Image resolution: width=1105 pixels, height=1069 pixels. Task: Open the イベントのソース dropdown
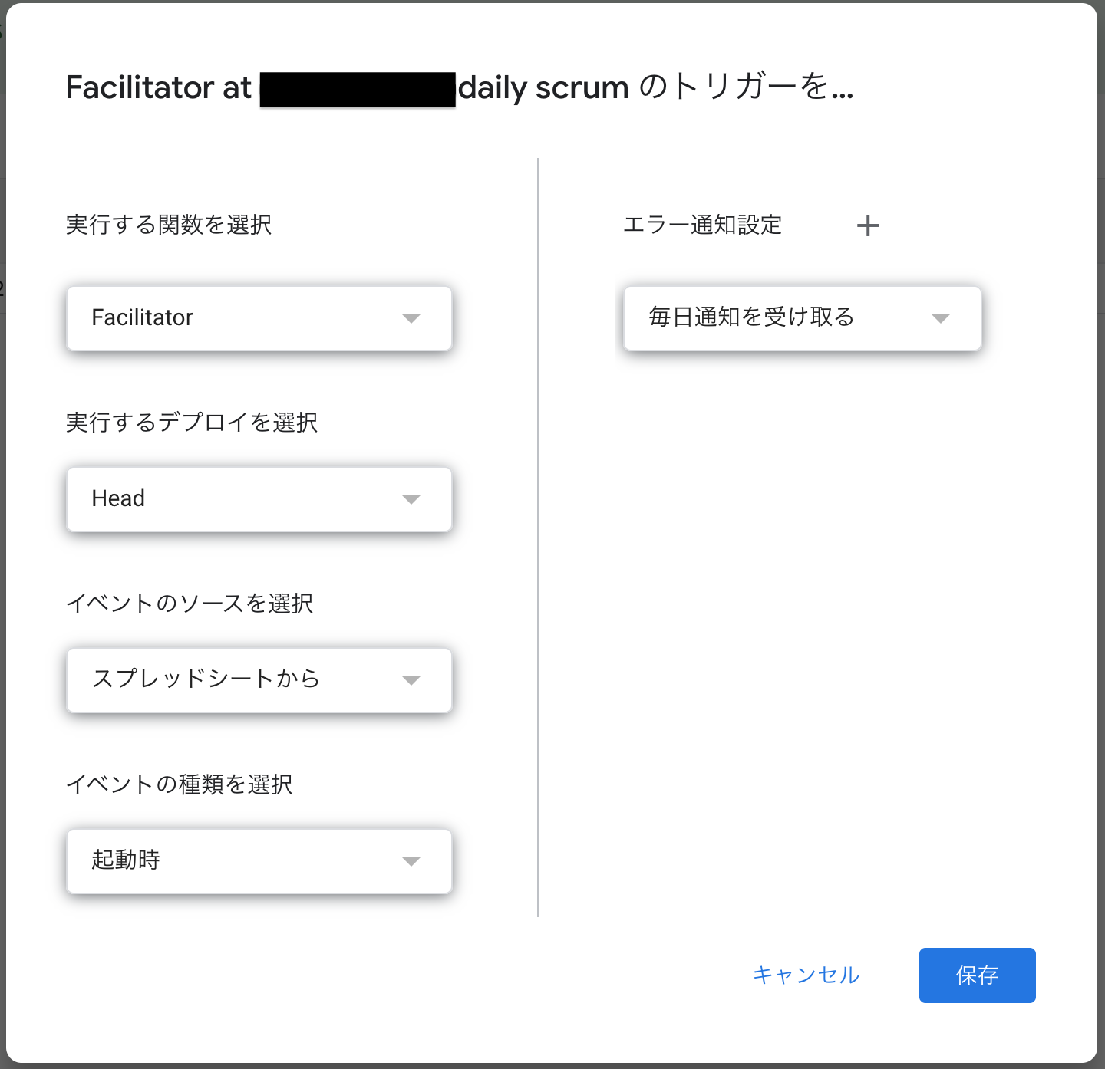259,679
